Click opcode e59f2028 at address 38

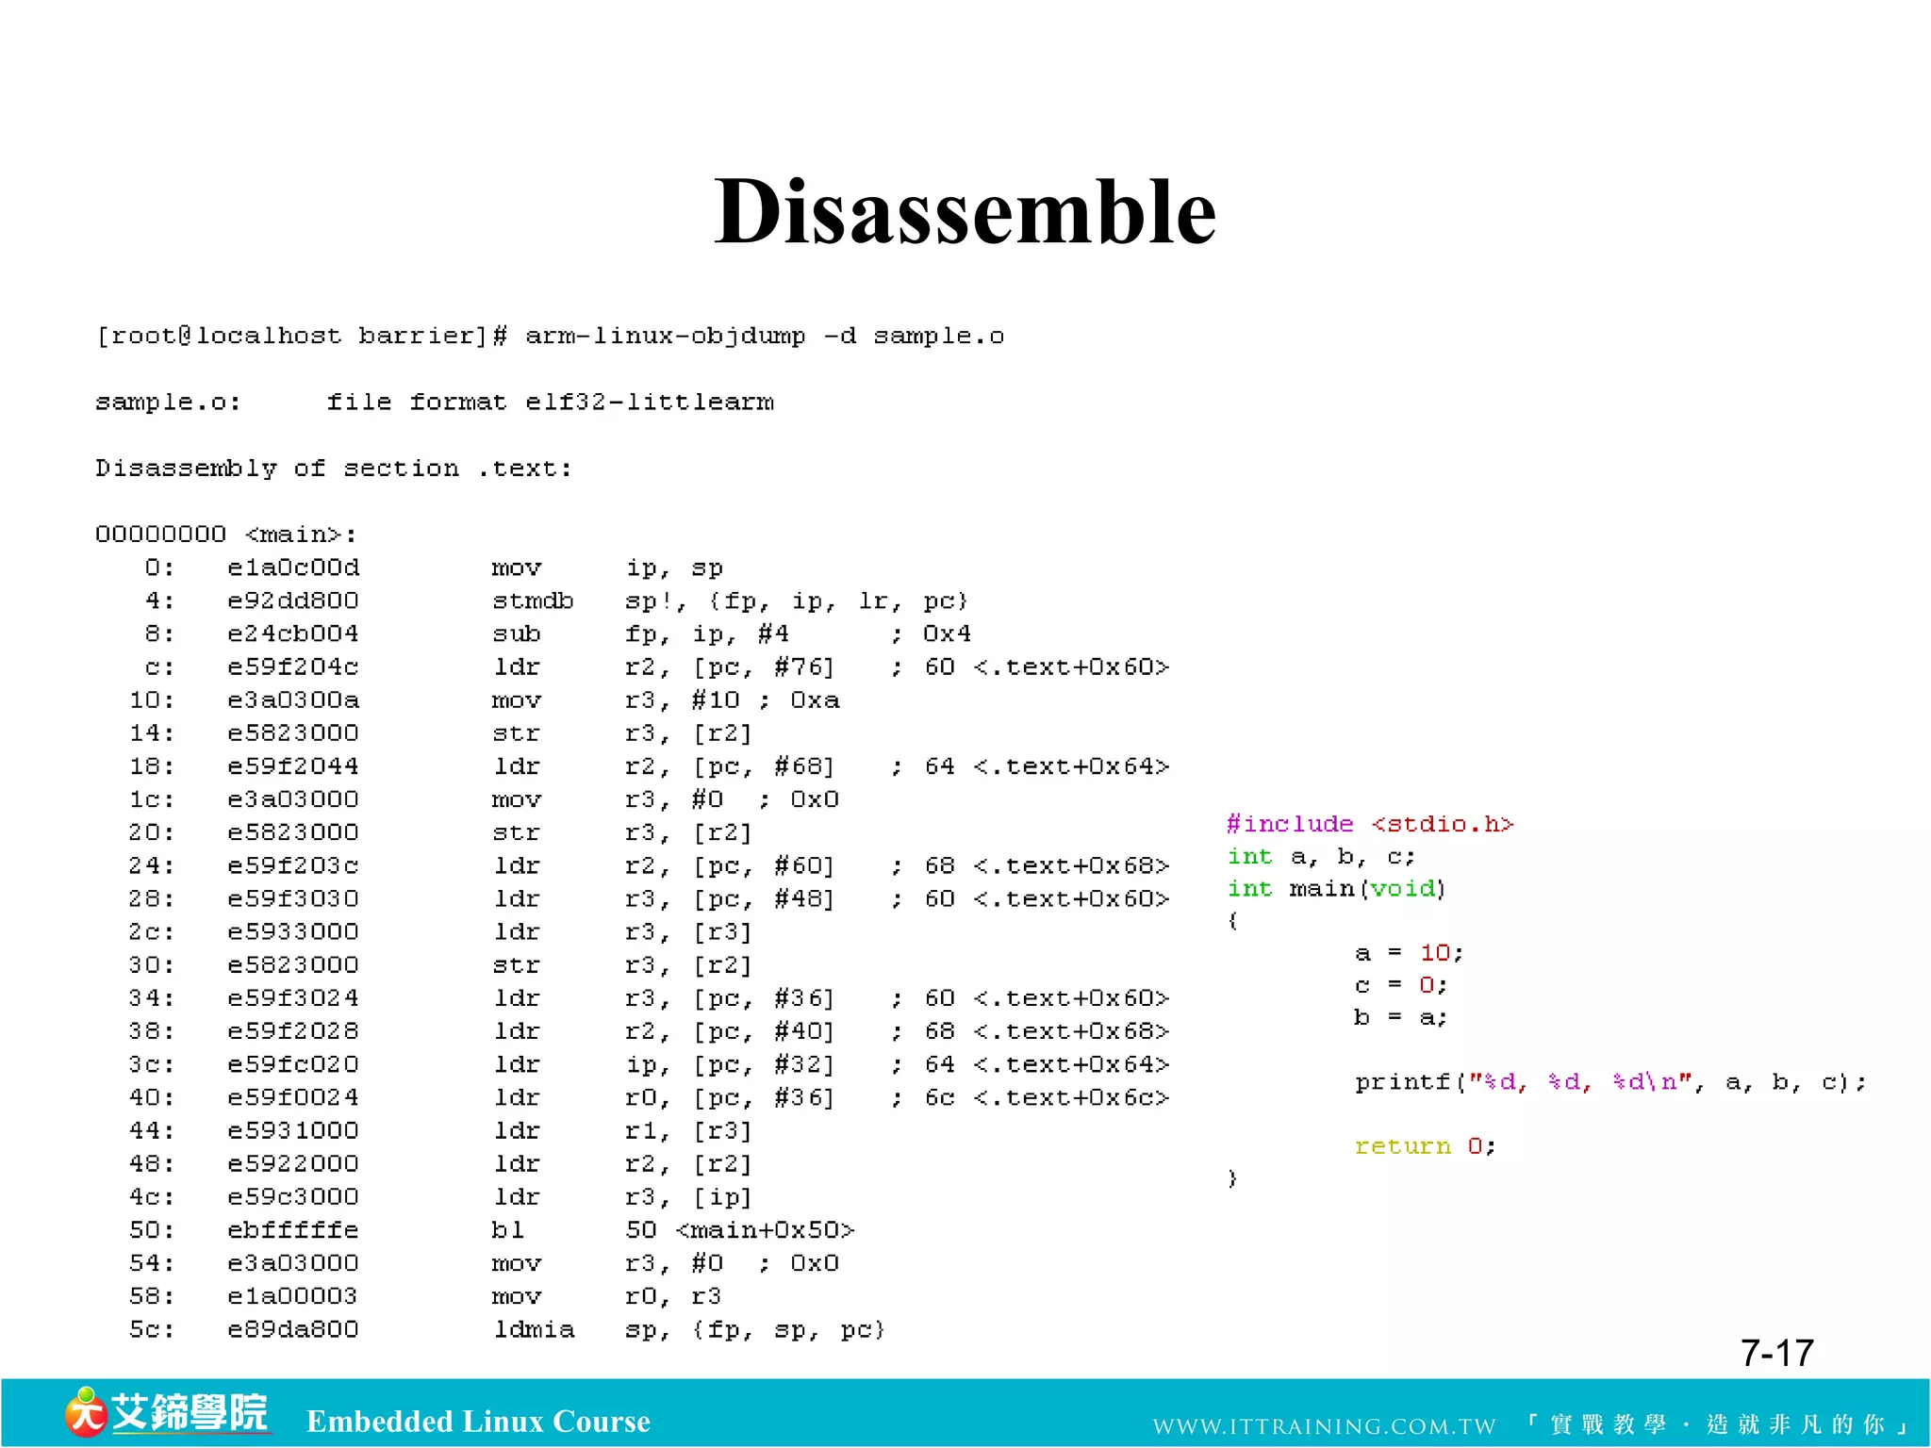point(293,1031)
